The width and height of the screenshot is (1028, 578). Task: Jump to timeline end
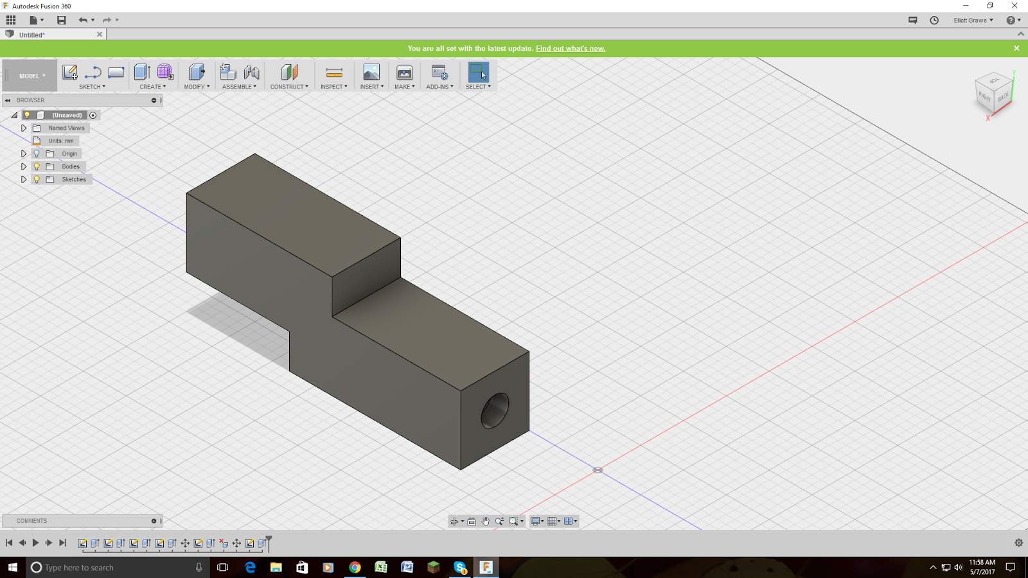pos(62,543)
